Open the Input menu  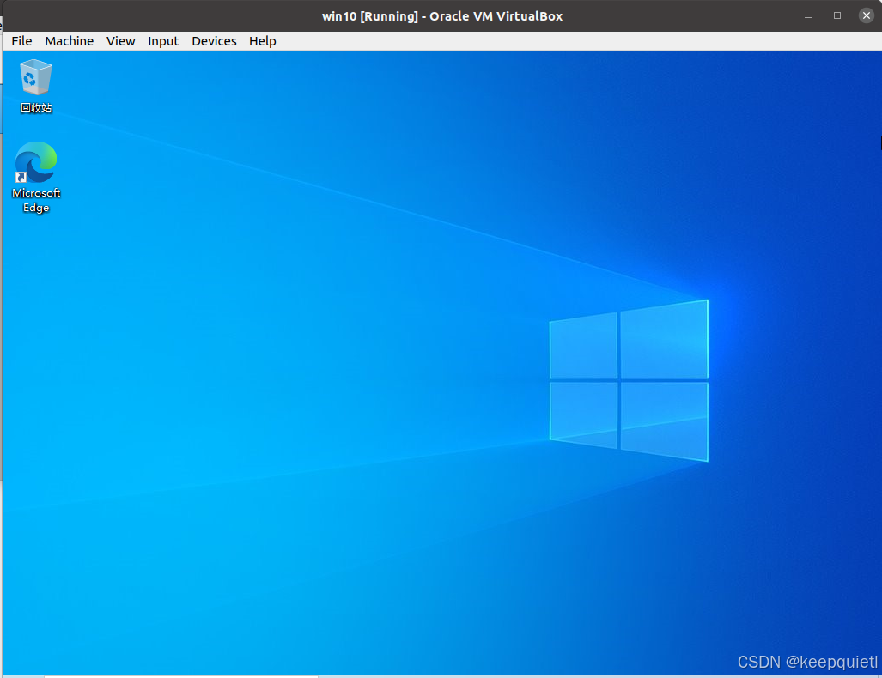[163, 41]
